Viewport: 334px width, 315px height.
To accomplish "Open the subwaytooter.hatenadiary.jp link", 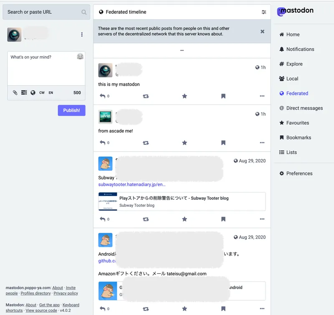I will 132,185.
